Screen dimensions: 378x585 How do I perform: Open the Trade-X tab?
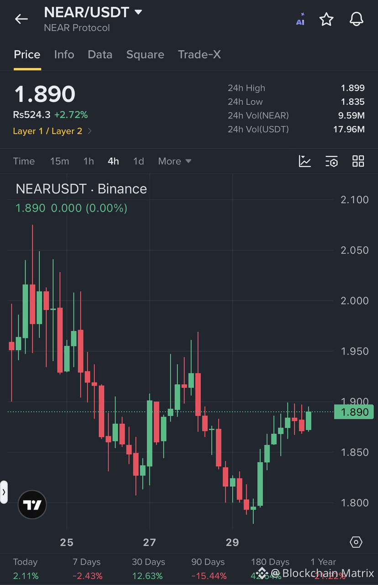(x=199, y=54)
